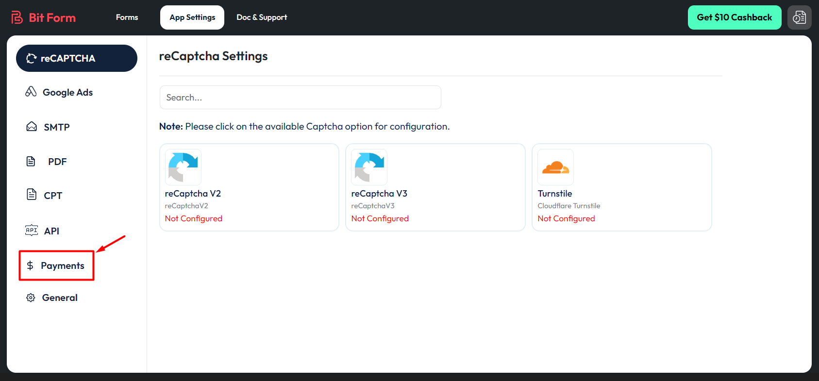Open the Forms tab
The image size is (819, 381).
(x=127, y=17)
